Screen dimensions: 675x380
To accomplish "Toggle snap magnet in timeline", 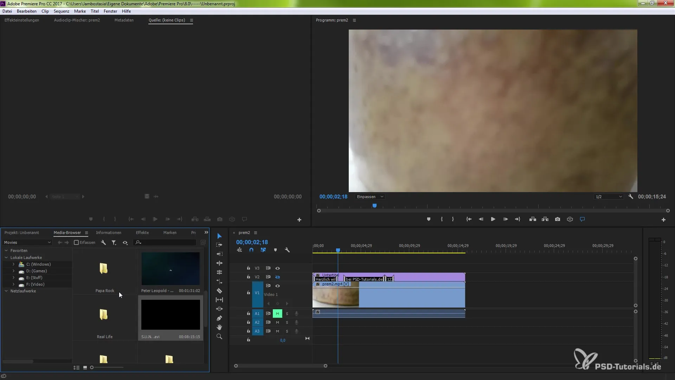I will click(x=251, y=250).
